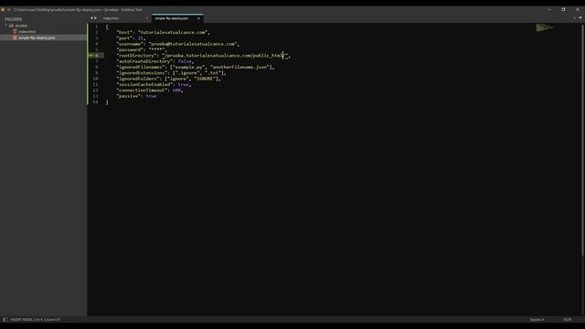Viewport: 585px width, 329px height.
Task: Click the Sublime Text app icon in title bar
Action: [3, 10]
